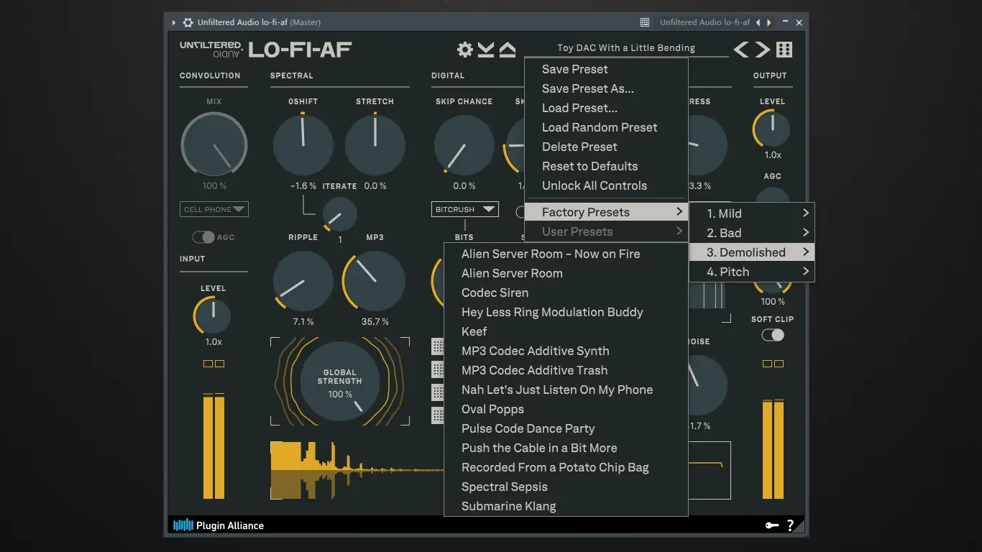Expand the 2. Bad preset category

752,233
